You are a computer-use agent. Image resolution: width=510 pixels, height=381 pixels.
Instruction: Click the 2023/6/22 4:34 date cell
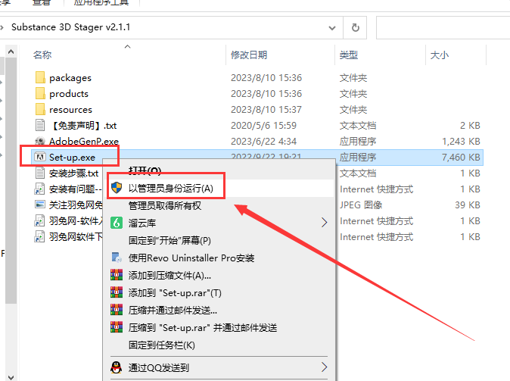coord(264,142)
